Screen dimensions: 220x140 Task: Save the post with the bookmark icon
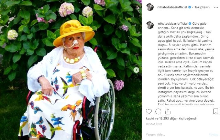coord(216,111)
